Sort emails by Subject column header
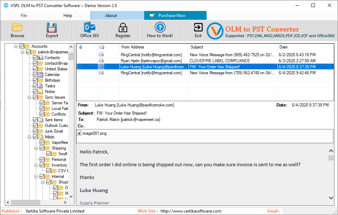This screenshot has width=338, height=215. click(x=233, y=47)
